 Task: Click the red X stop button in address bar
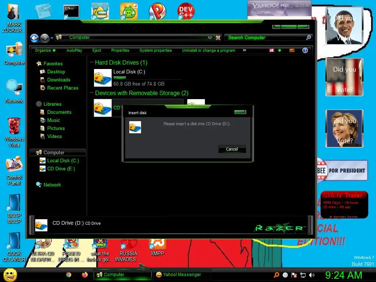click(218, 38)
